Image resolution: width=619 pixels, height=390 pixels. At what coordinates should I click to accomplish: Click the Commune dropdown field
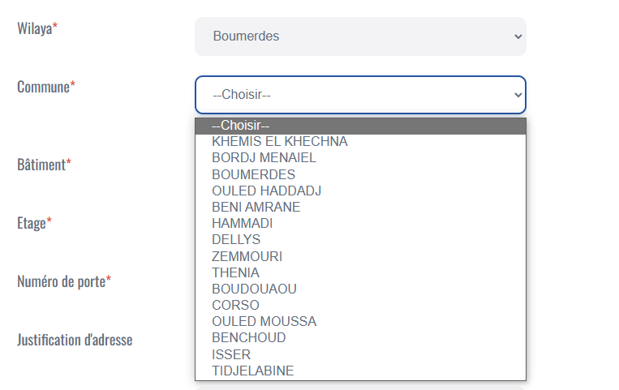[x=359, y=95]
